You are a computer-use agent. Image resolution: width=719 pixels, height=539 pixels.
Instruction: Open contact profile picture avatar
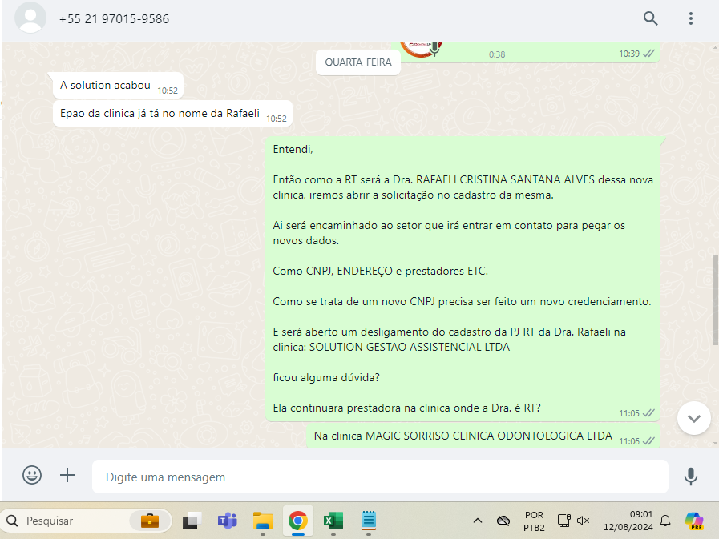coord(30,18)
